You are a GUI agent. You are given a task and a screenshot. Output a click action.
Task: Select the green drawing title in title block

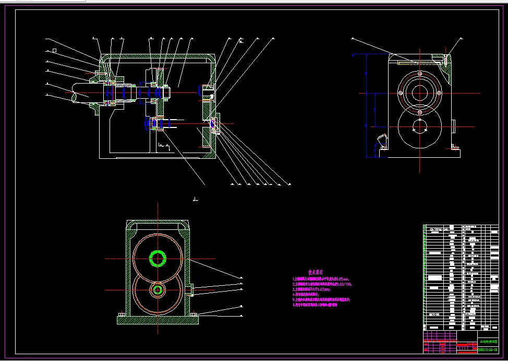click(x=488, y=342)
